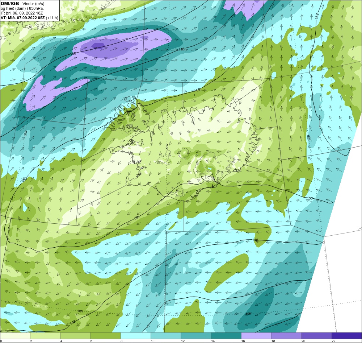Select the turquoise 10–12 m/s legend swatch

[166, 335]
